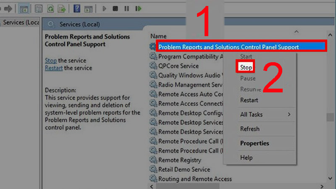This screenshot has height=189, width=336.
Task: Choose Pause in the context menu
Action: [248, 78]
